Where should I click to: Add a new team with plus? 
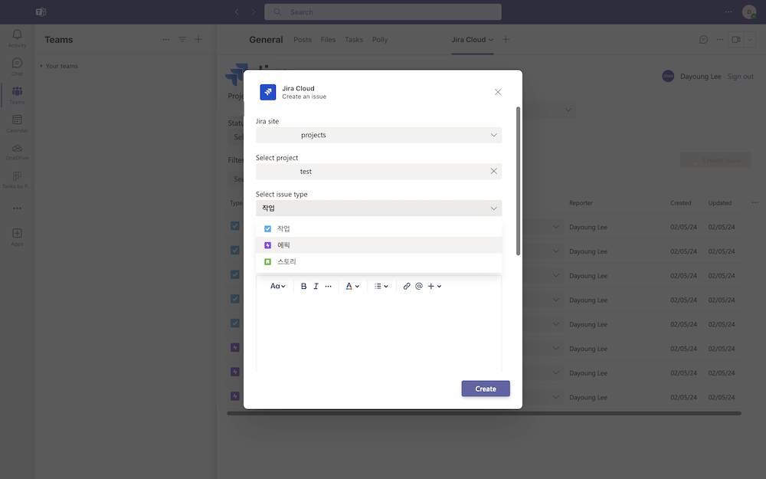198,40
